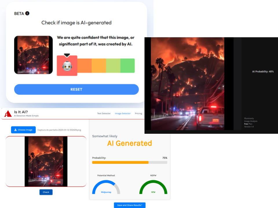
Task: Click the Is It AI? red logo
Action: [8, 114]
